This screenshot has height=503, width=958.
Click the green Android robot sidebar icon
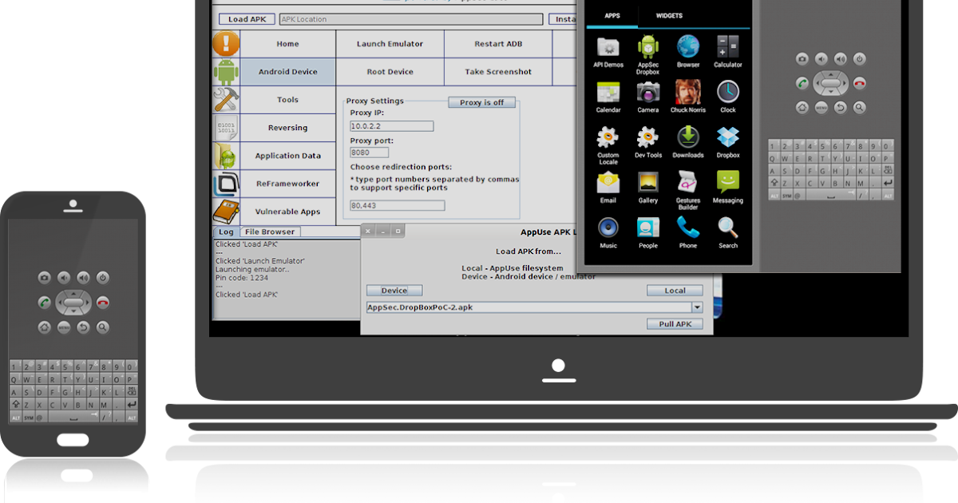tap(226, 72)
